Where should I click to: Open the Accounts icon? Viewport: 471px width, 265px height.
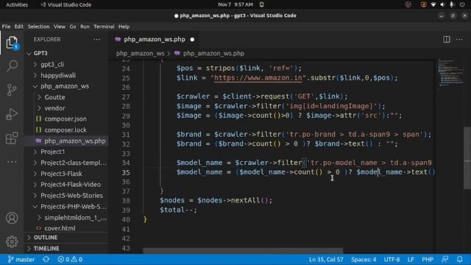click(12, 218)
